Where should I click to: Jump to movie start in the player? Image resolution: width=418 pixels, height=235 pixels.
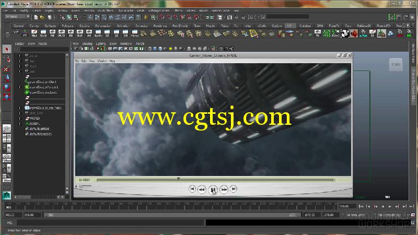pos(192,189)
